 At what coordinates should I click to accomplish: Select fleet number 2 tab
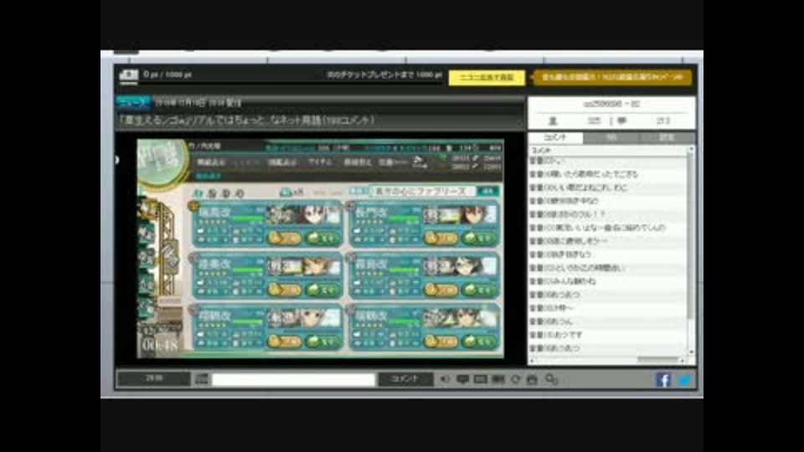[x=212, y=193]
